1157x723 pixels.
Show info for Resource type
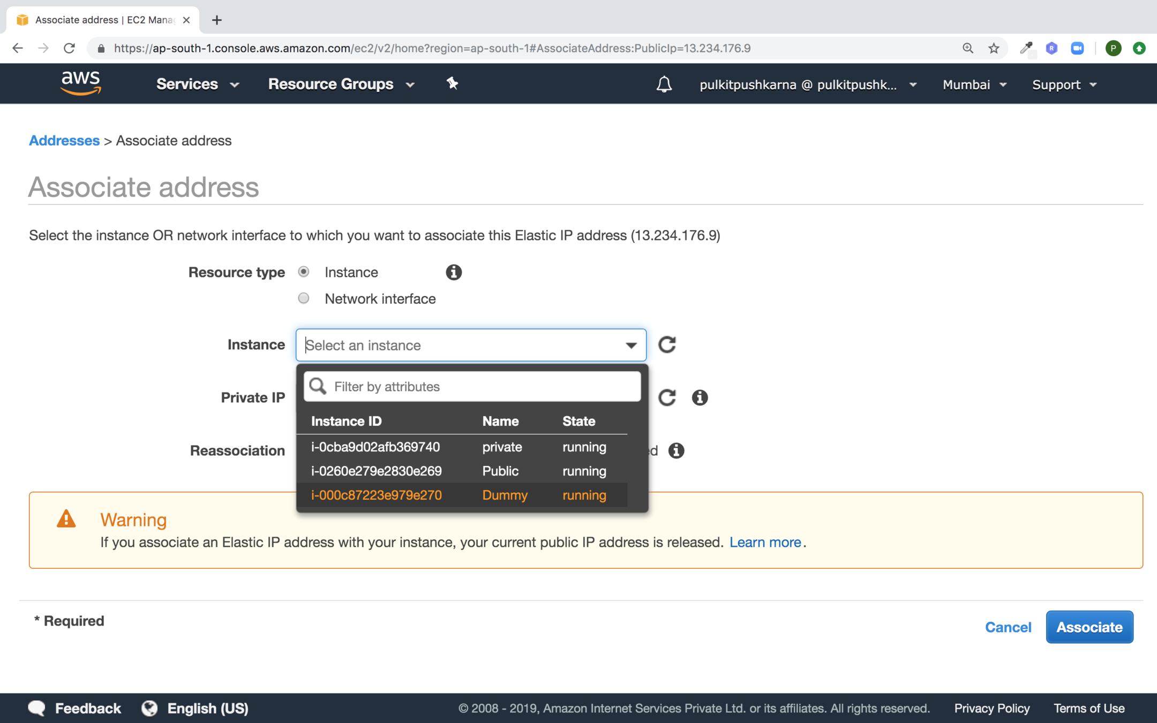click(453, 272)
